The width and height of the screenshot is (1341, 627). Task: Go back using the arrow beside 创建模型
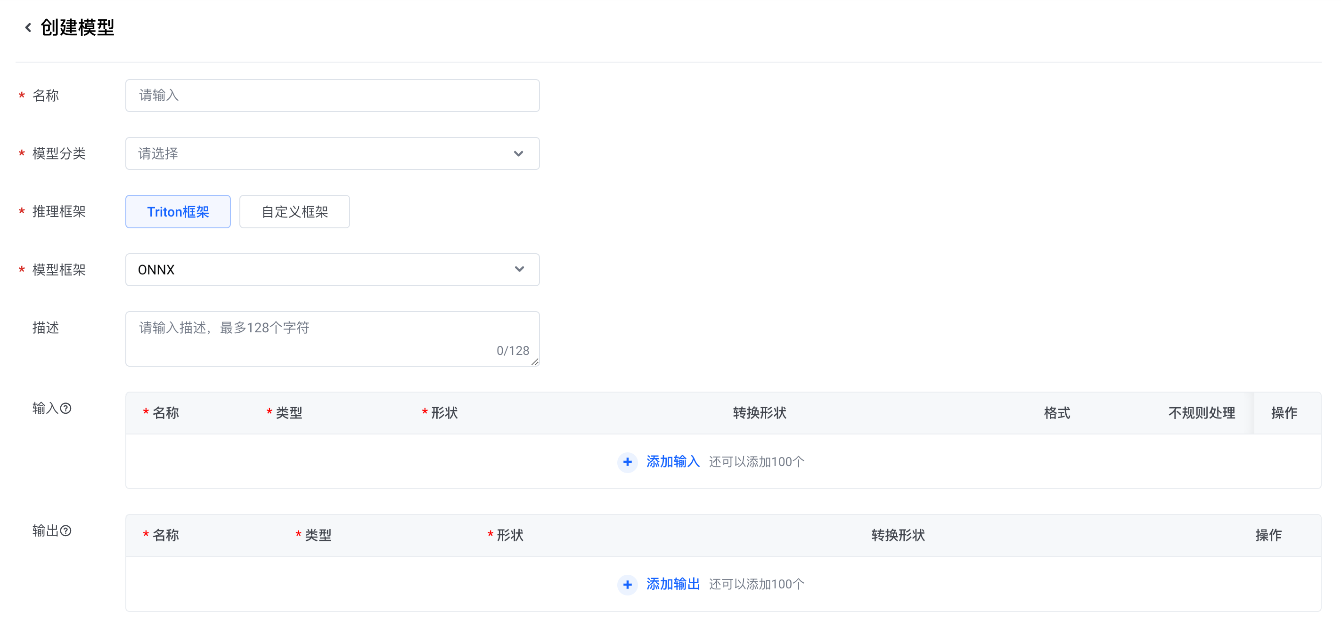tap(28, 27)
